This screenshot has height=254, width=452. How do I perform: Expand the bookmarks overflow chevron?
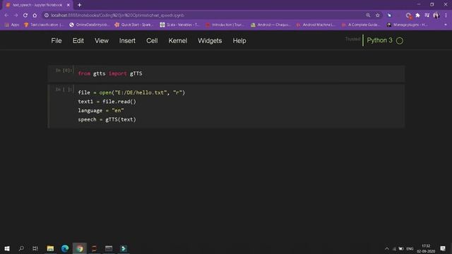(446, 25)
